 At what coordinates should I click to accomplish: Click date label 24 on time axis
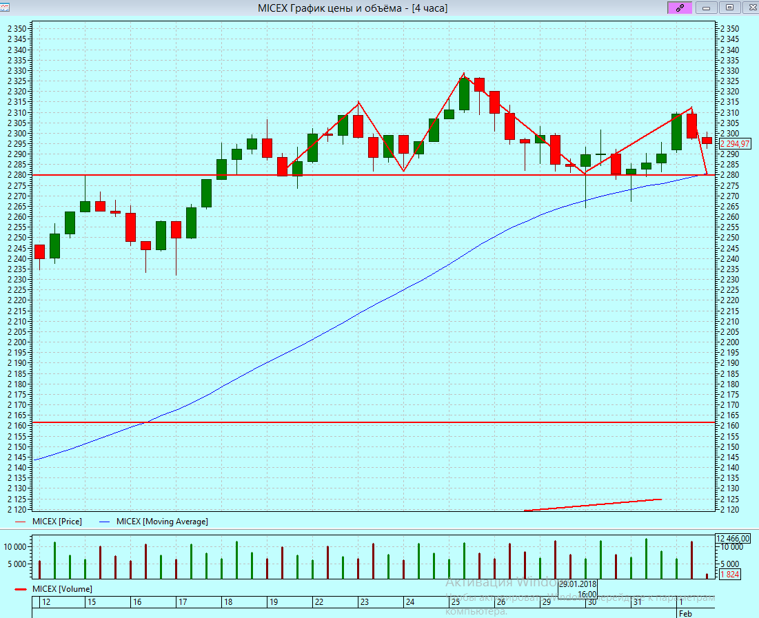(410, 602)
